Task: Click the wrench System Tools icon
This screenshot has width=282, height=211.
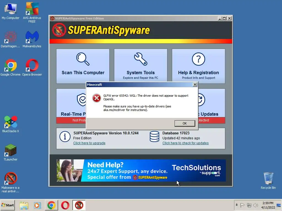Action: (141, 59)
